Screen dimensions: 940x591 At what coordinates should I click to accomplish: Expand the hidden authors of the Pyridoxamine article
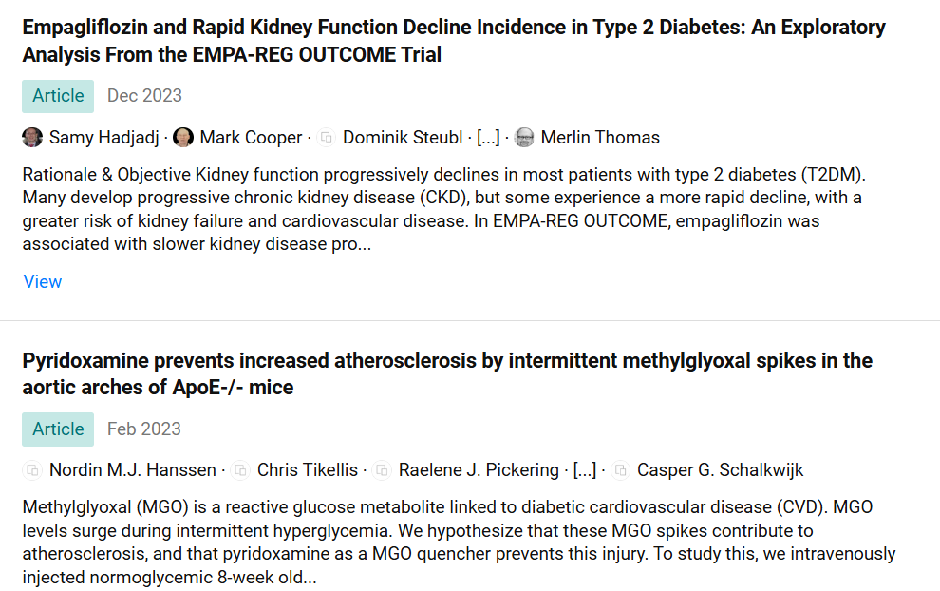point(585,469)
